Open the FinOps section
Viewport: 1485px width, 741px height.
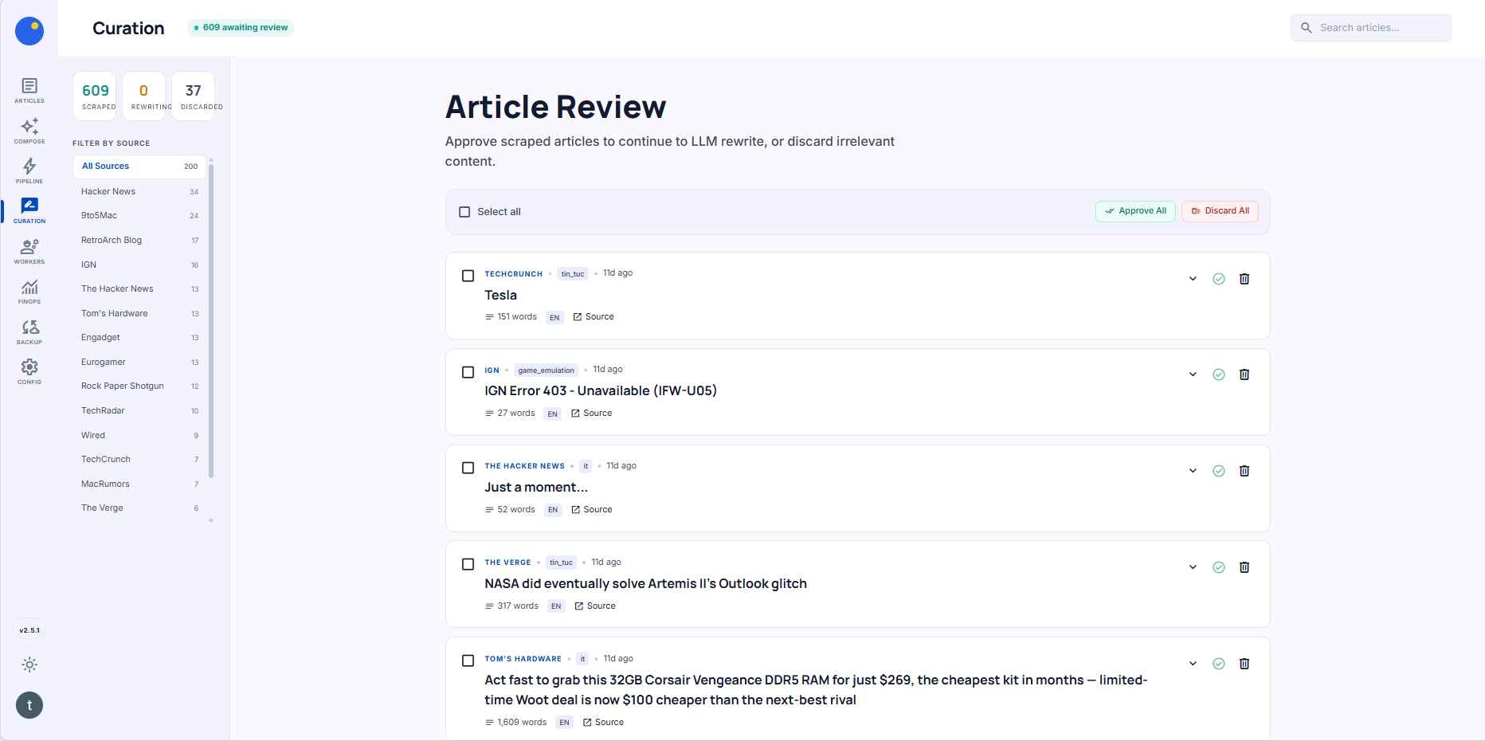tap(29, 292)
